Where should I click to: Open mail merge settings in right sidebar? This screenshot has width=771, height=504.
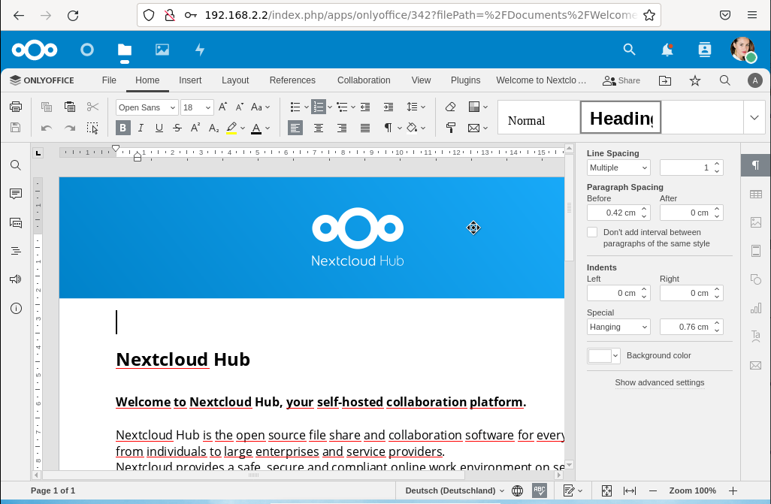[756, 365]
